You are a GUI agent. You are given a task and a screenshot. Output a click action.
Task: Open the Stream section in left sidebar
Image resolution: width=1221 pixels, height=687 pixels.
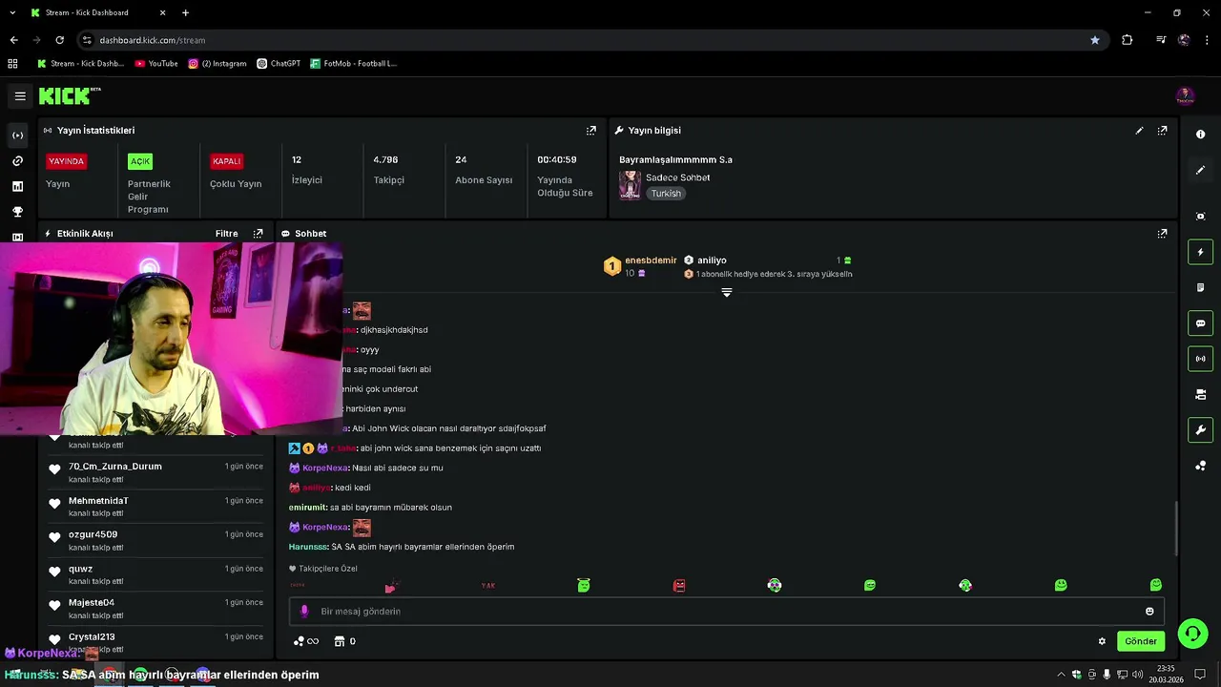[x=17, y=135]
